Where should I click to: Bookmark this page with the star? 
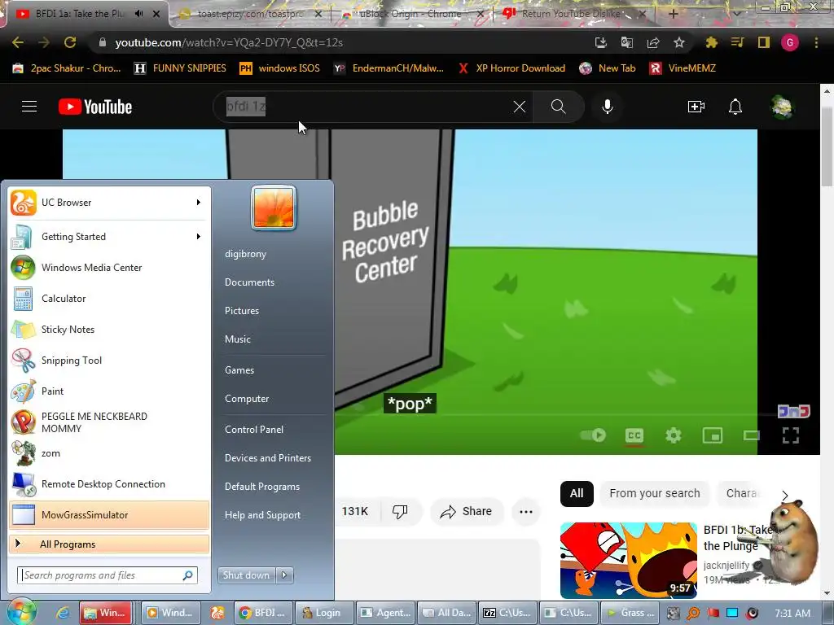[679, 42]
